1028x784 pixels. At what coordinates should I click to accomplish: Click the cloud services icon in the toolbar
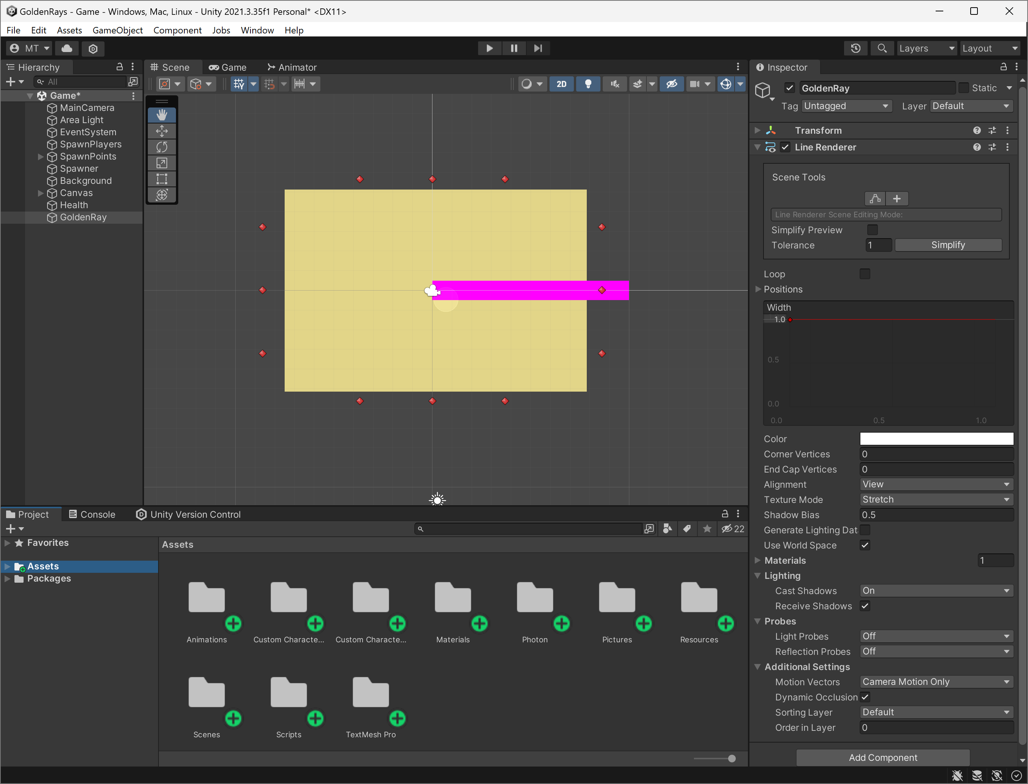tap(66, 48)
